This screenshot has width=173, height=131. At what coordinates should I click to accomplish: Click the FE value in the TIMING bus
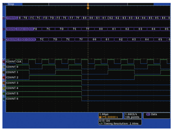tap(58, 18)
